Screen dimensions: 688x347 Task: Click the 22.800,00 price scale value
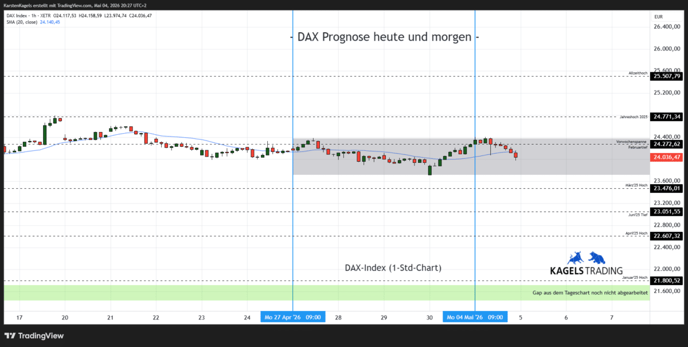tap(667, 225)
